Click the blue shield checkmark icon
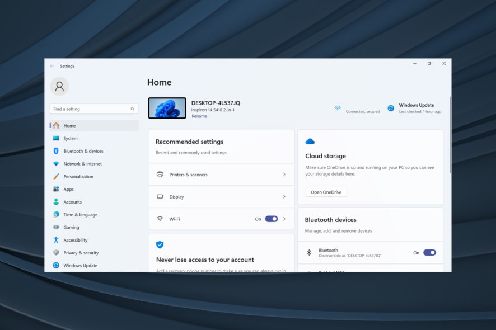Screen dimensions: 496x330 [x=160, y=244]
